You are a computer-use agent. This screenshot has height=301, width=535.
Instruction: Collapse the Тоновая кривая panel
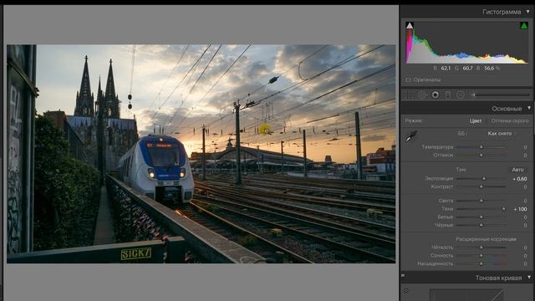tap(529, 278)
